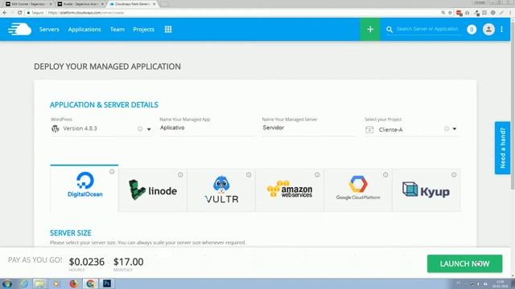The height and width of the screenshot is (289, 515).
Task: Click the search magnifier icon
Action: (x=389, y=30)
